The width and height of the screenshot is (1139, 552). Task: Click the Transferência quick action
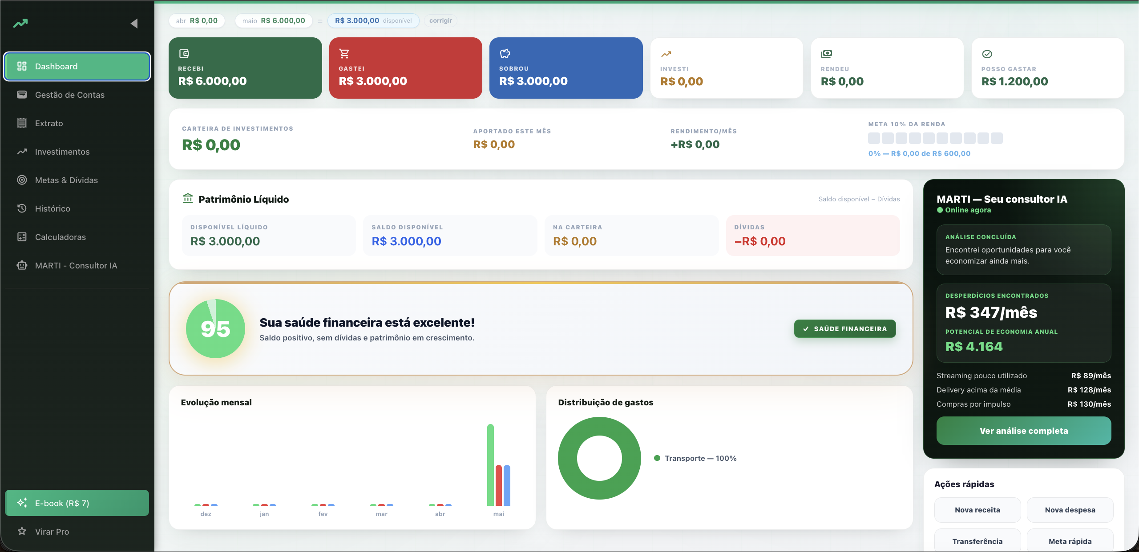pos(977,541)
